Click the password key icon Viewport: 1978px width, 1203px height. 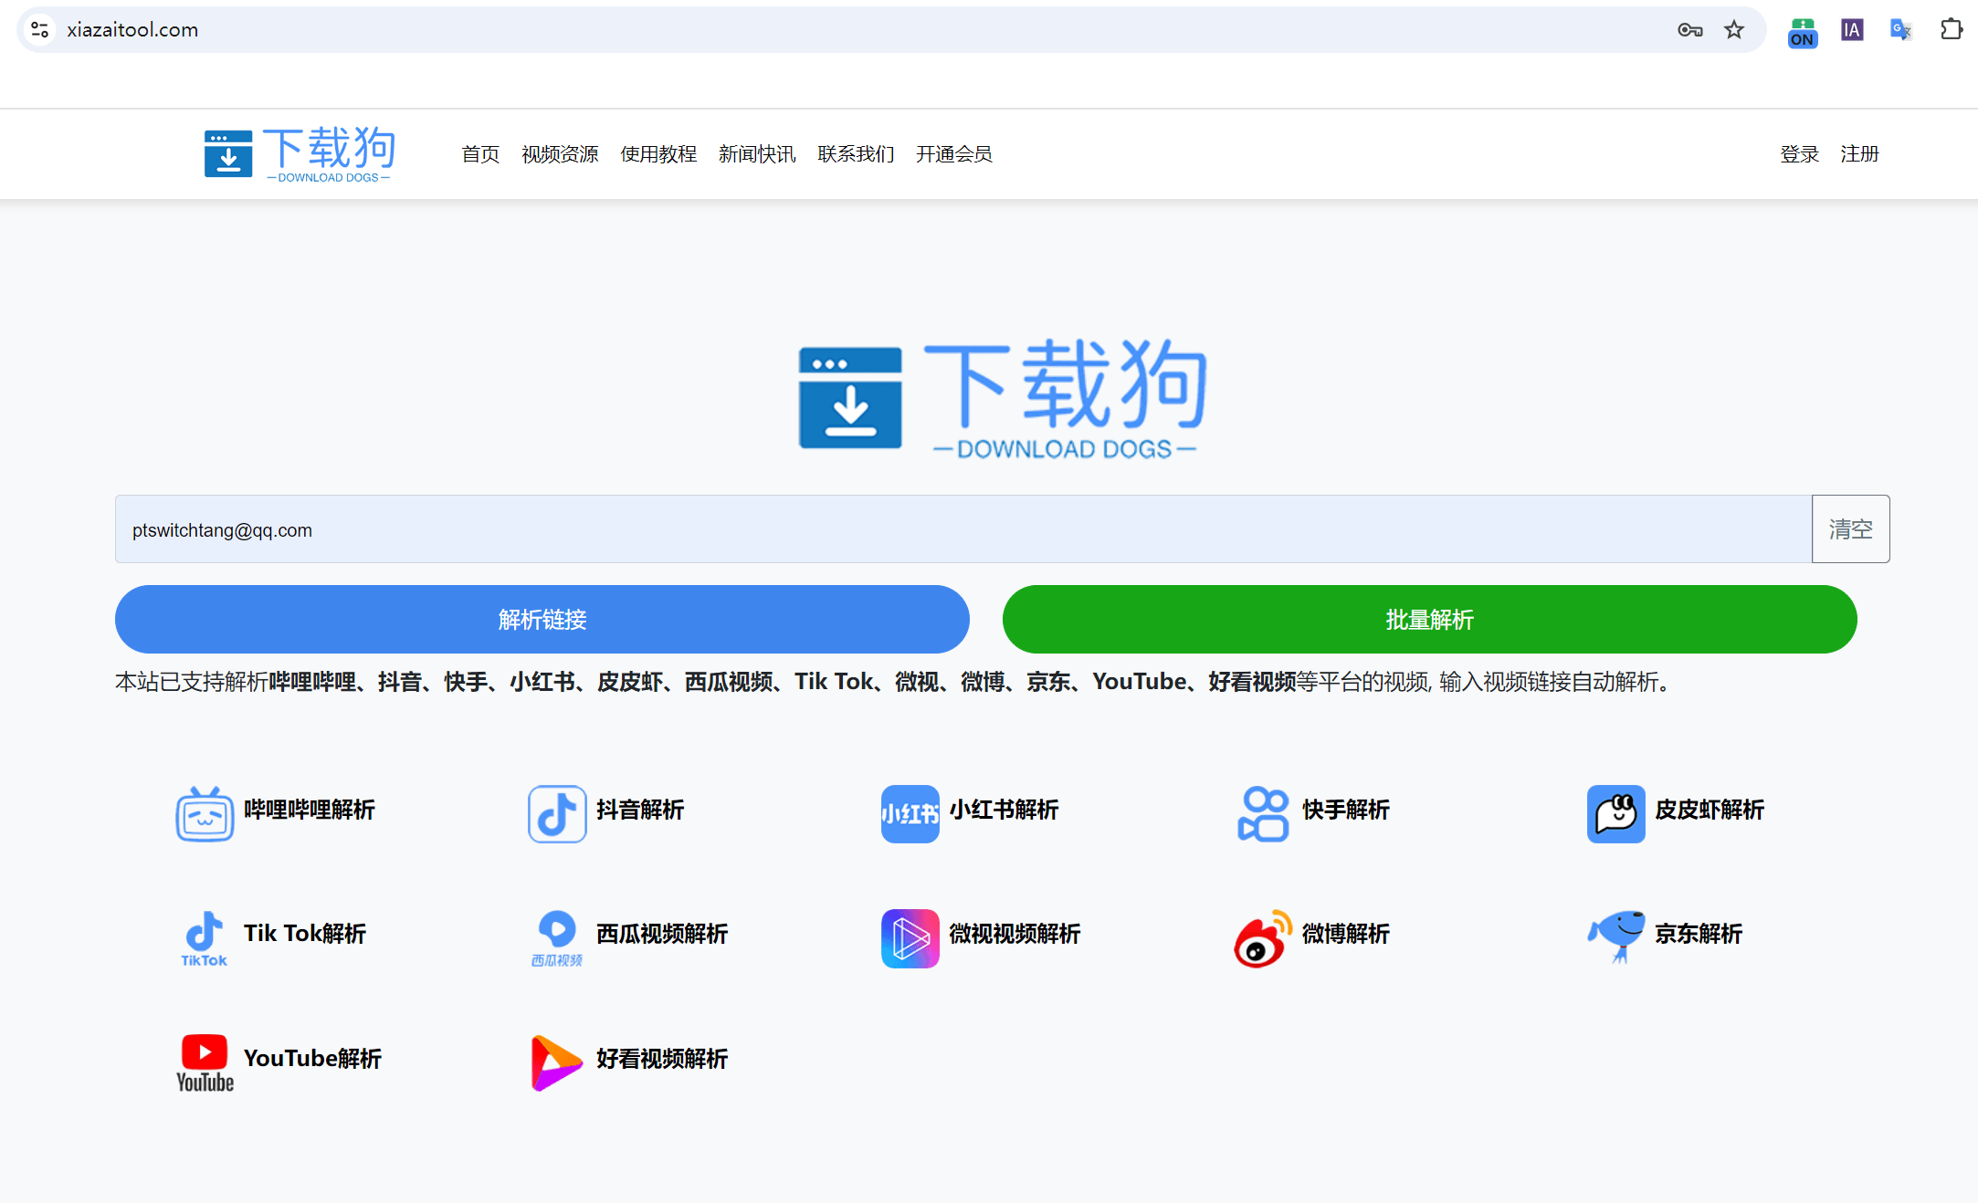[1690, 30]
